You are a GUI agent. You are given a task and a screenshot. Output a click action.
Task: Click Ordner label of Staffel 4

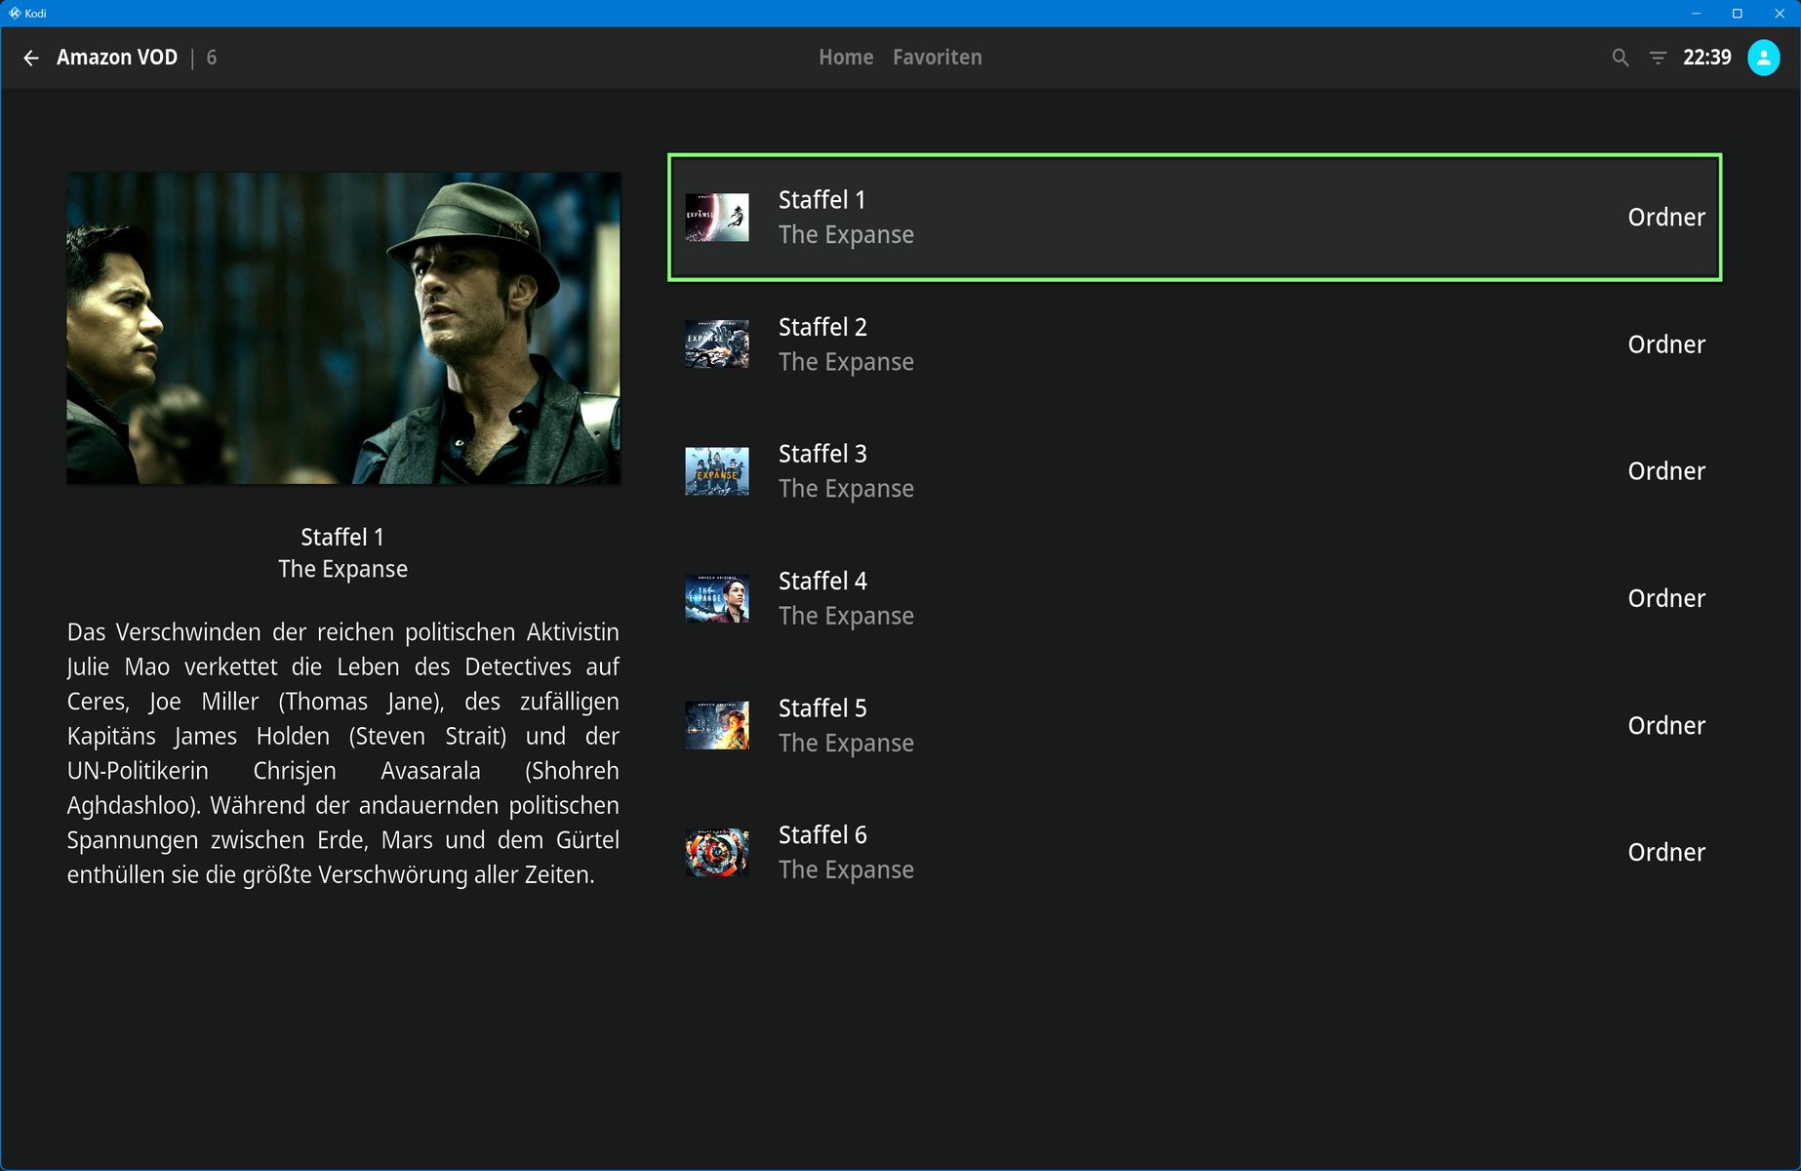pos(1666,598)
